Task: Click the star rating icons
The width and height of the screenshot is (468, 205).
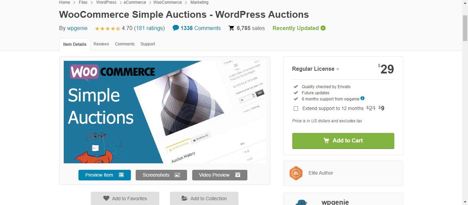Action: 107,28
